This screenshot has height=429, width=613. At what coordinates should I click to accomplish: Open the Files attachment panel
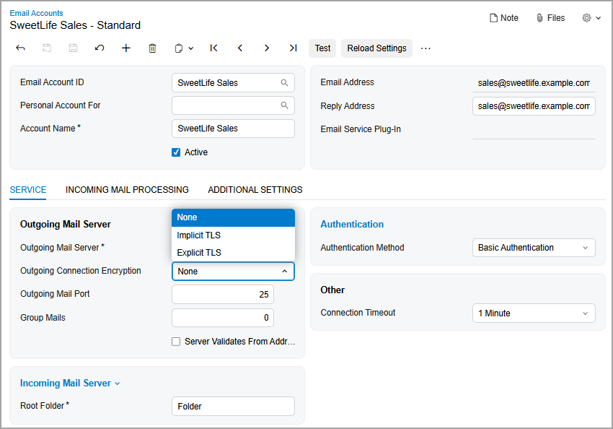tap(550, 18)
